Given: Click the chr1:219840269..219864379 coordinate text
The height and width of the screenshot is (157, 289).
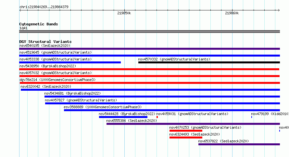Looking at the screenshot, I should (x=44, y=7).
